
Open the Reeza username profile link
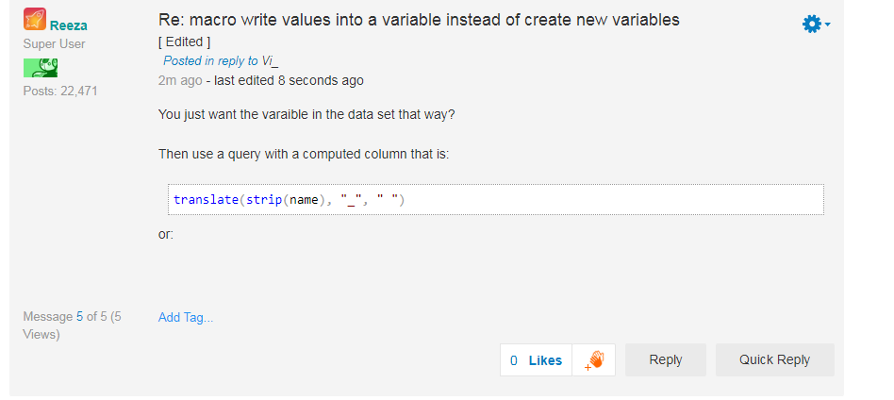tap(68, 26)
